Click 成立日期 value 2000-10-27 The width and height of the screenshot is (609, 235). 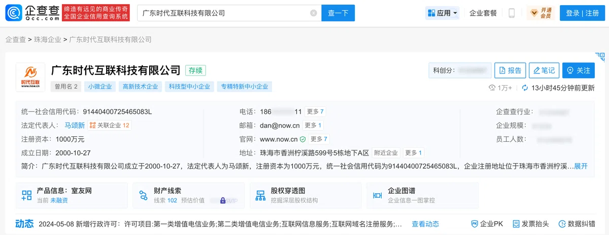click(x=73, y=152)
